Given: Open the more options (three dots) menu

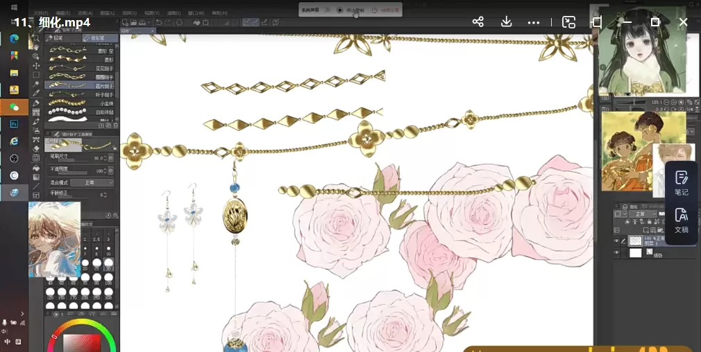Looking at the screenshot, I should [x=534, y=22].
